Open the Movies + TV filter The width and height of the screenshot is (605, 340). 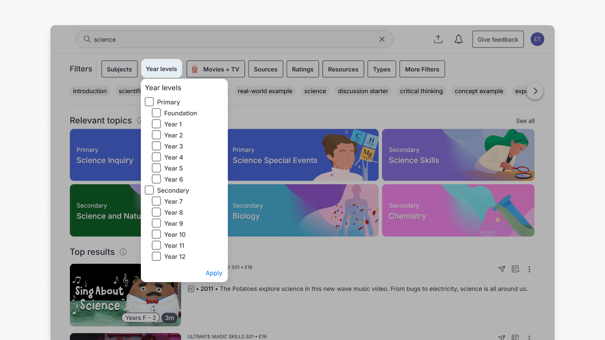point(216,69)
